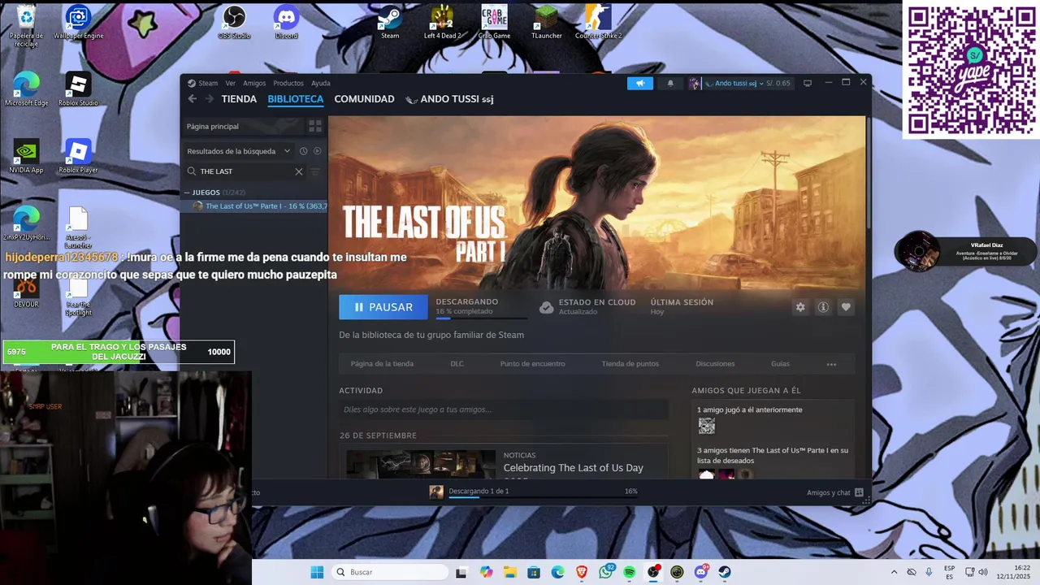Open Punto de encuentro link
The width and height of the screenshot is (1040, 585).
click(x=532, y=364)
